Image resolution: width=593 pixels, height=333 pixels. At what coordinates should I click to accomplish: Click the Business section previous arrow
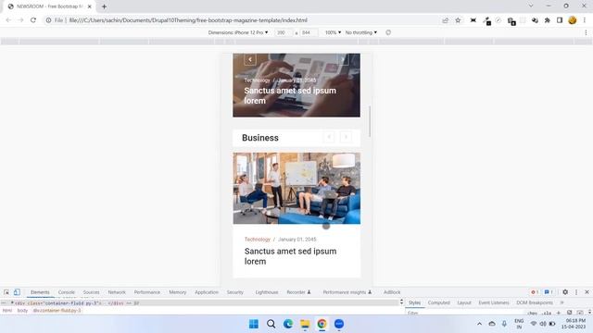329,137
